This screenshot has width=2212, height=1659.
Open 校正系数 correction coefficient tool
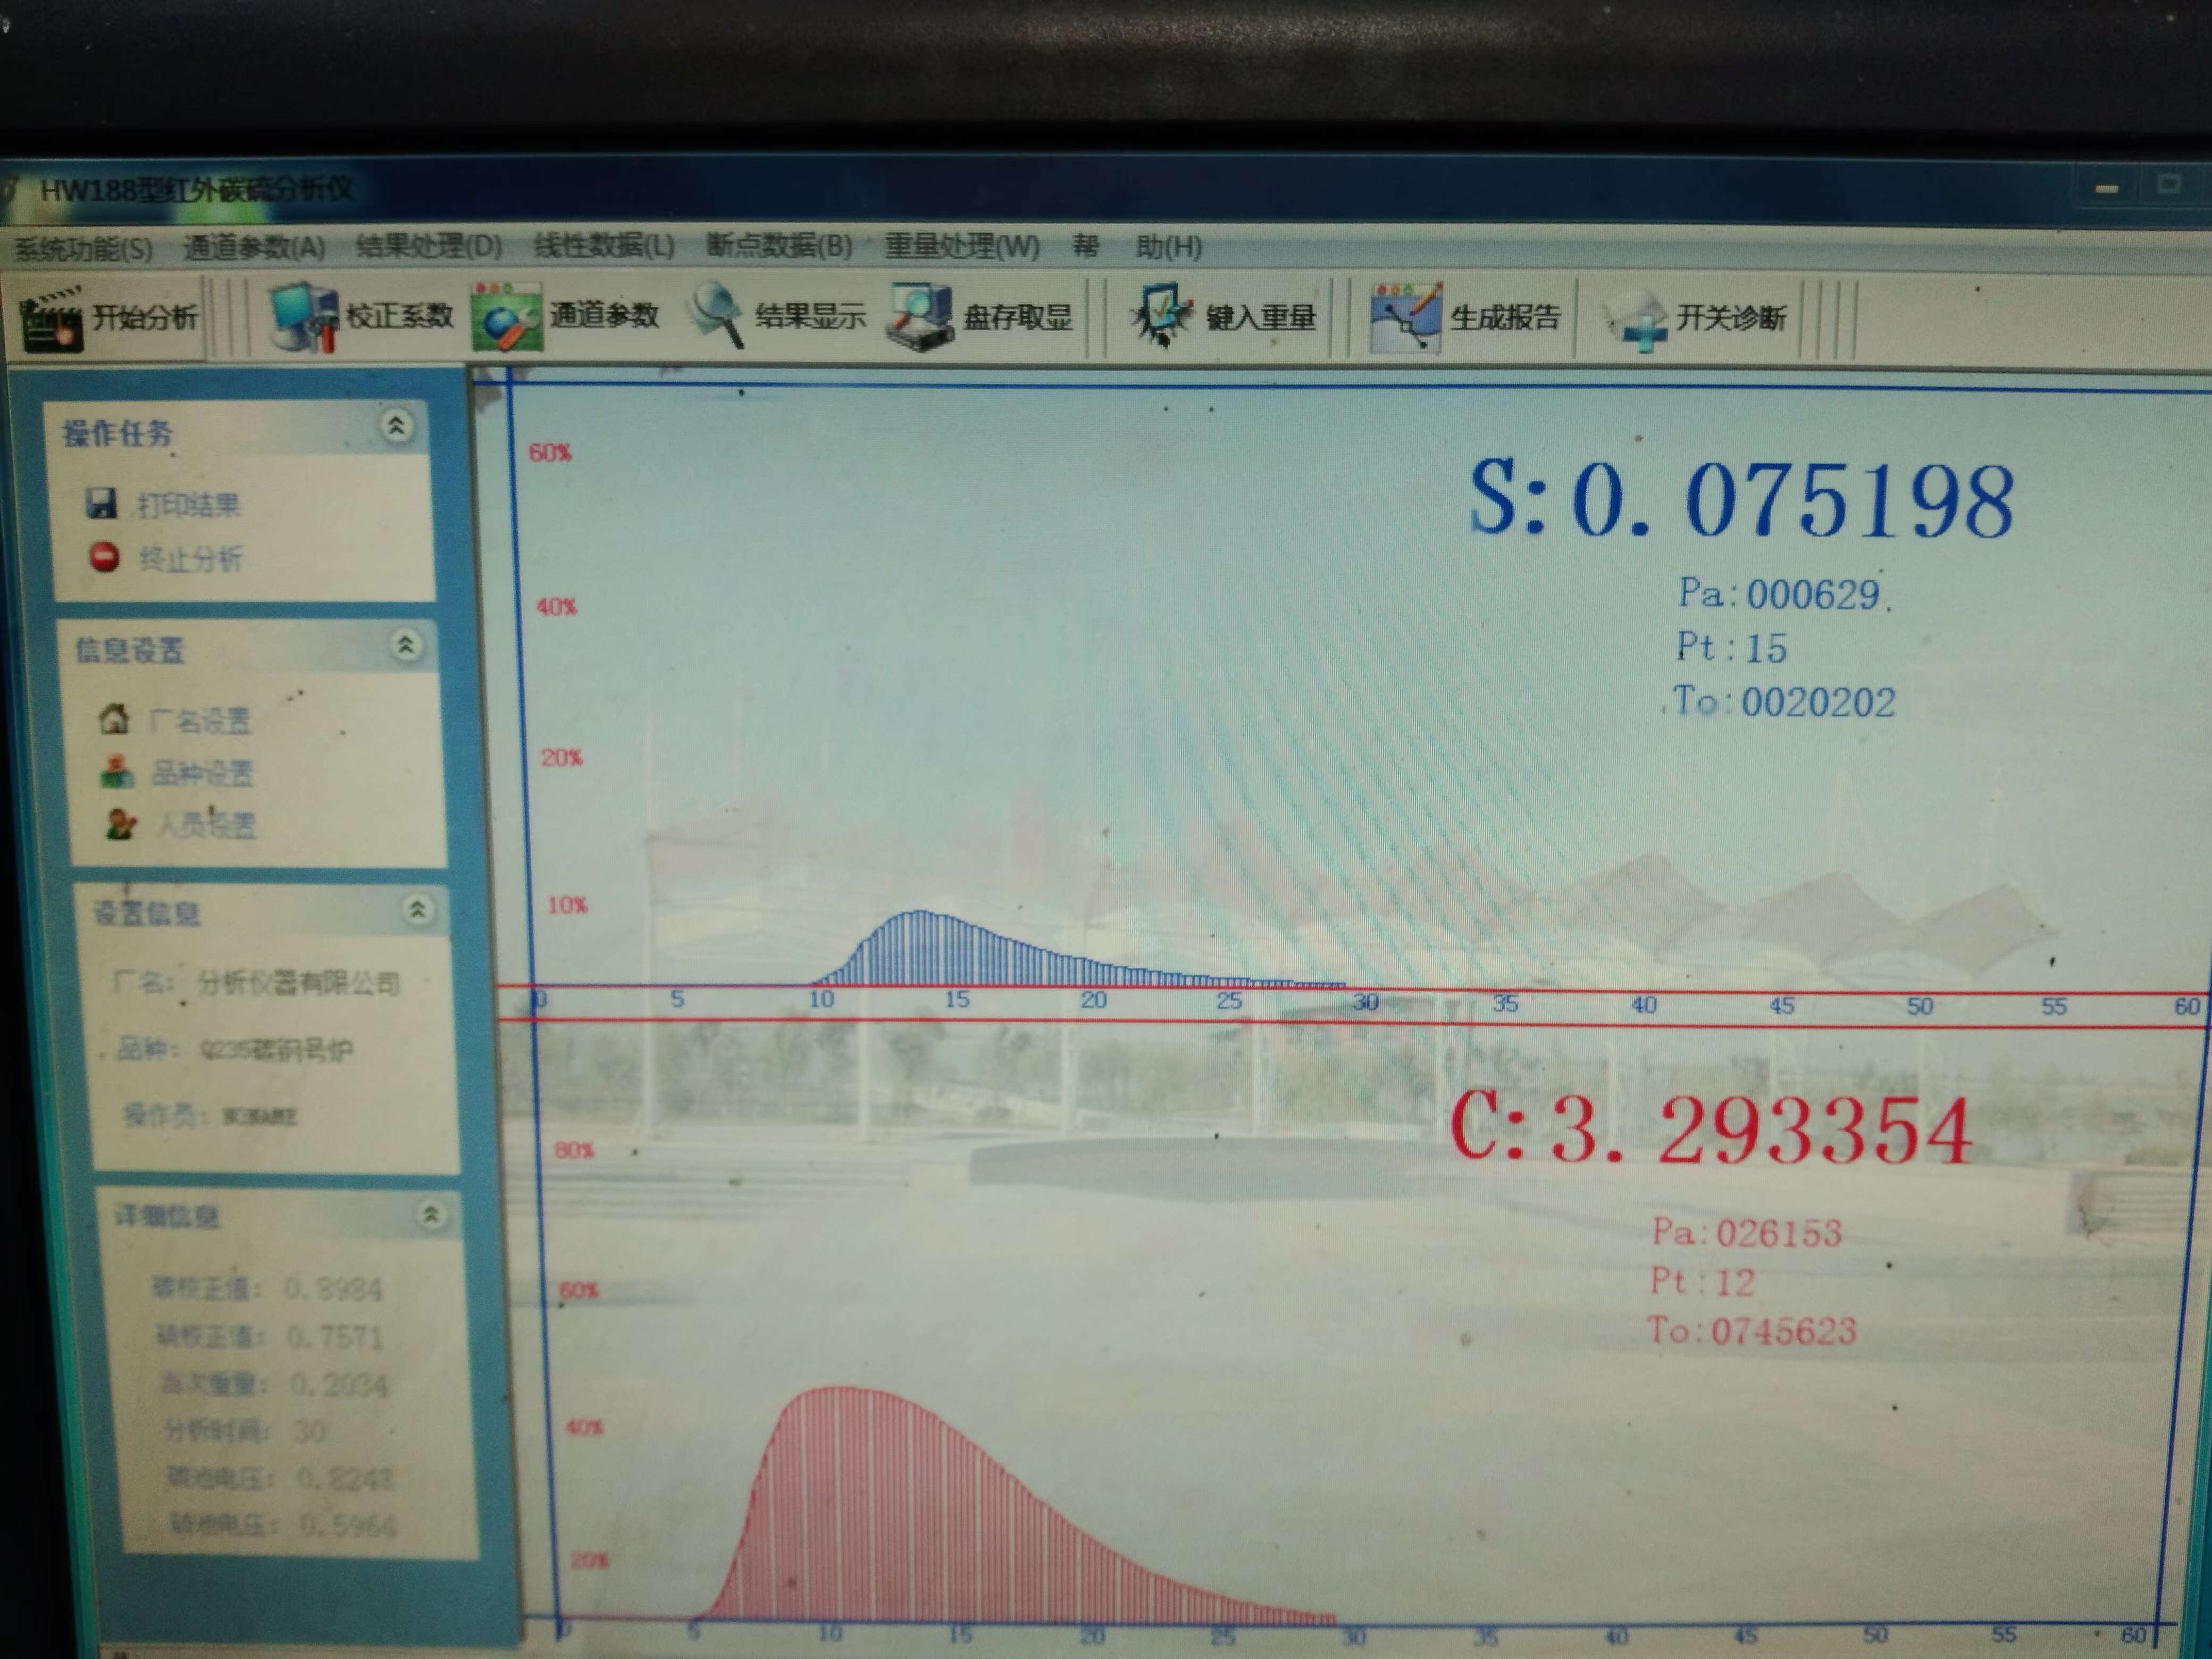tap(304, 317)
